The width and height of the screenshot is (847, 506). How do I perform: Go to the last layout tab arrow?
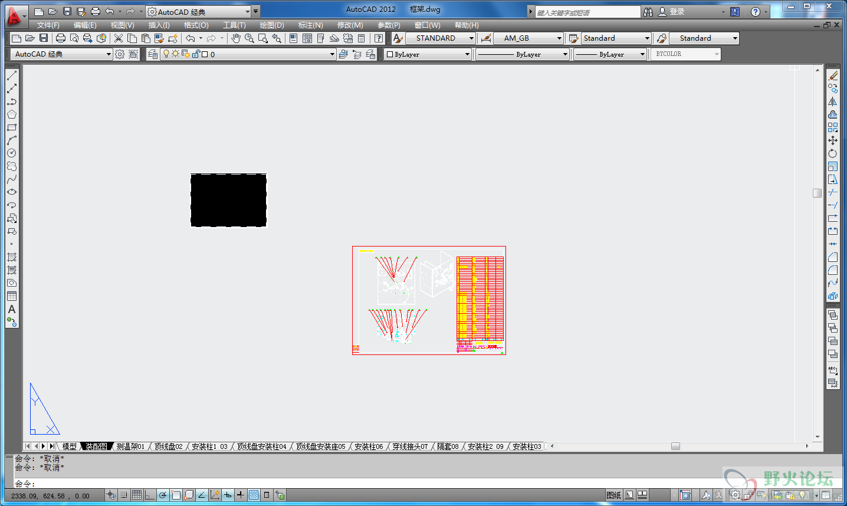(52, 446)
